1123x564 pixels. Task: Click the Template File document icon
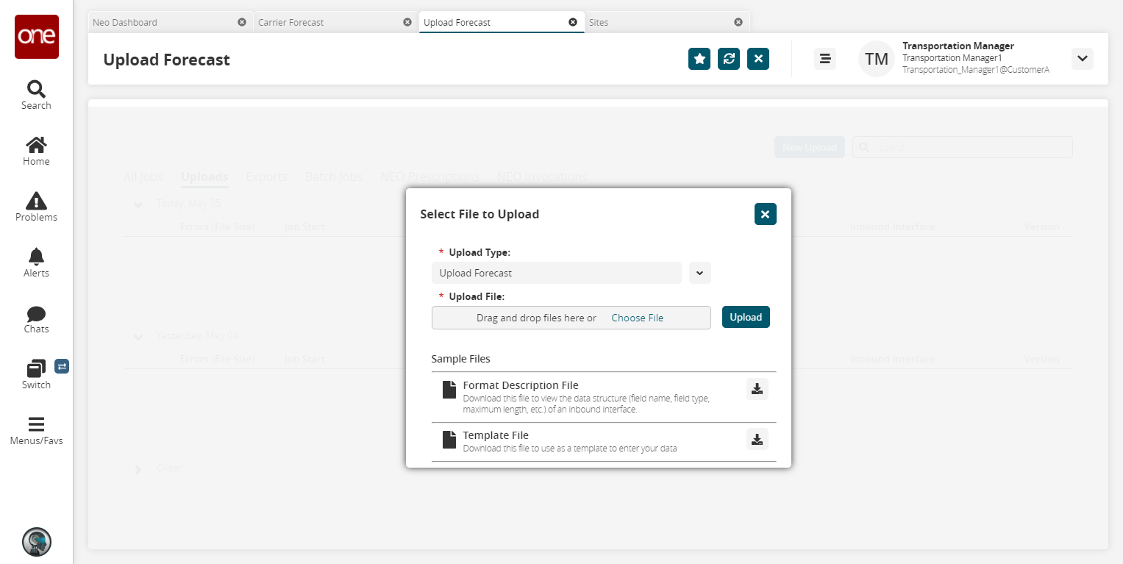pos(449,439)
